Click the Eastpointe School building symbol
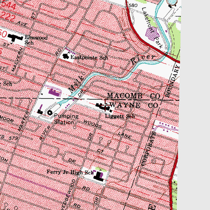Screen dimensions: 210x210 66,56
